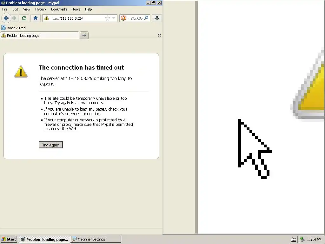Reload the page with the green refresh icon
This screenshot has height=244, width=325.
coord(24,18)
